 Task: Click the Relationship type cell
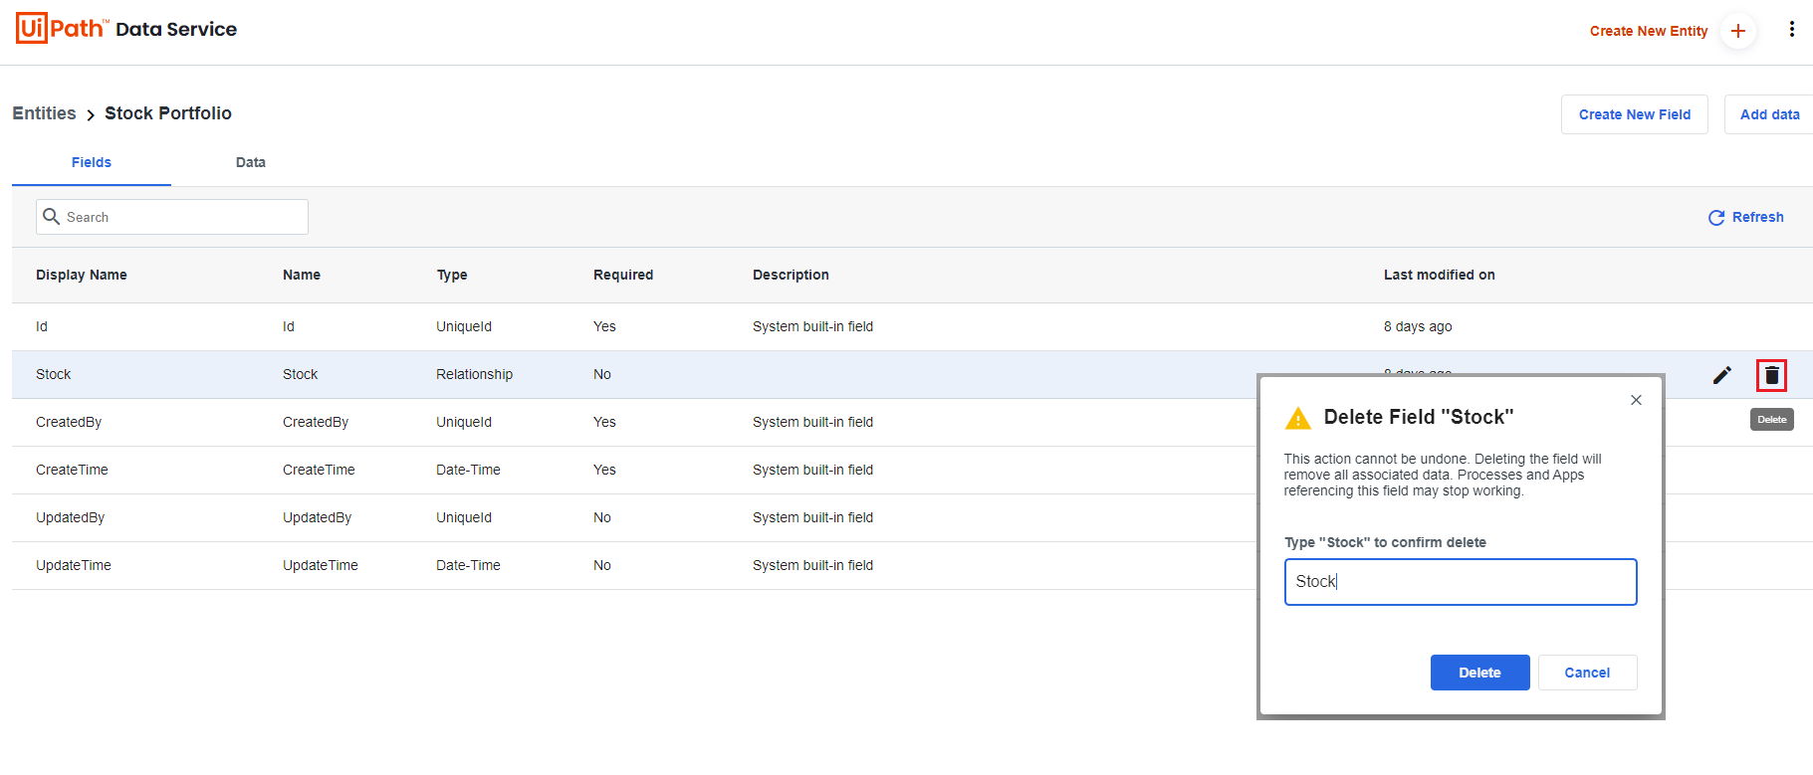[x=474, y=374]
